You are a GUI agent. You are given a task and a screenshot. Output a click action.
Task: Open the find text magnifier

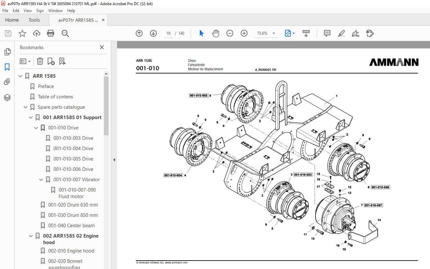pyautogui.click(x=65, y=33)
